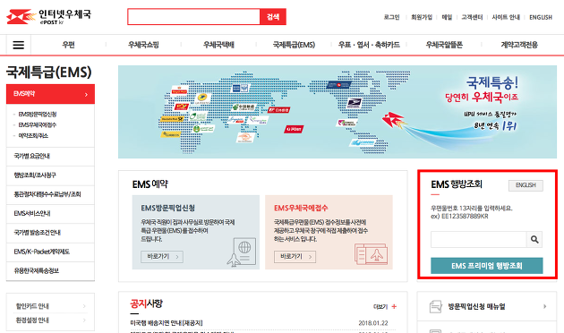Viewport: 564px width, 333px height.
Task: Click the chevron next to 환경설정 안내
Action: tap(84, 320)
